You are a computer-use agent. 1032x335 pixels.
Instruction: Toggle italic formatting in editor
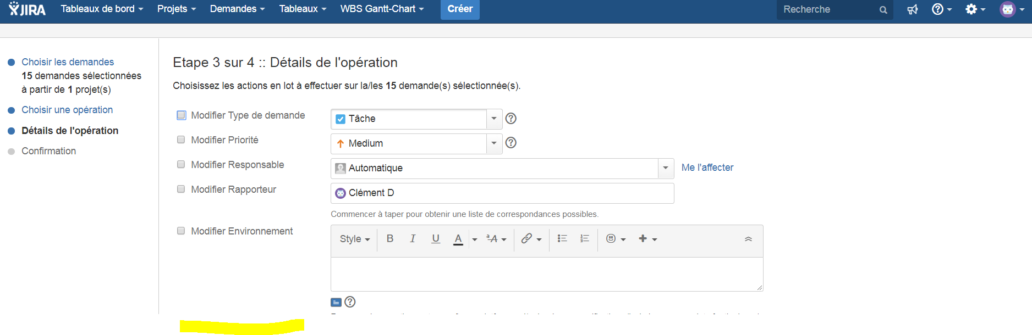(x=413, y=238)
